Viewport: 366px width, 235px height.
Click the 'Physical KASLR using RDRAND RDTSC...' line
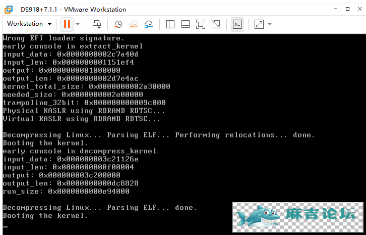84,111
